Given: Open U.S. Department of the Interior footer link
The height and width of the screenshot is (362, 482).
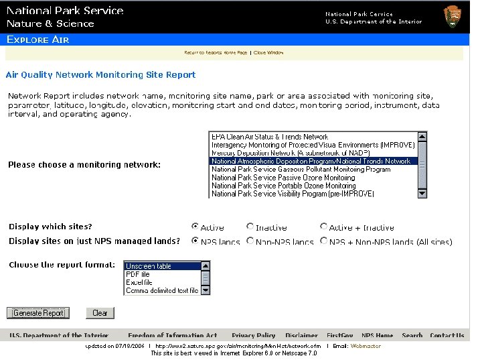Looking at the screenshot, I should click(59, 335).
